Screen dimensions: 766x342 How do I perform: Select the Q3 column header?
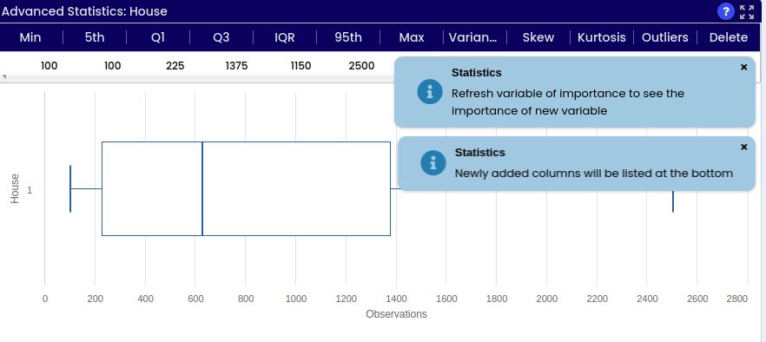click(221, 37)
